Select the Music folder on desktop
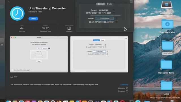The width and height of the screenshot is (181, 102). (166, 88)
